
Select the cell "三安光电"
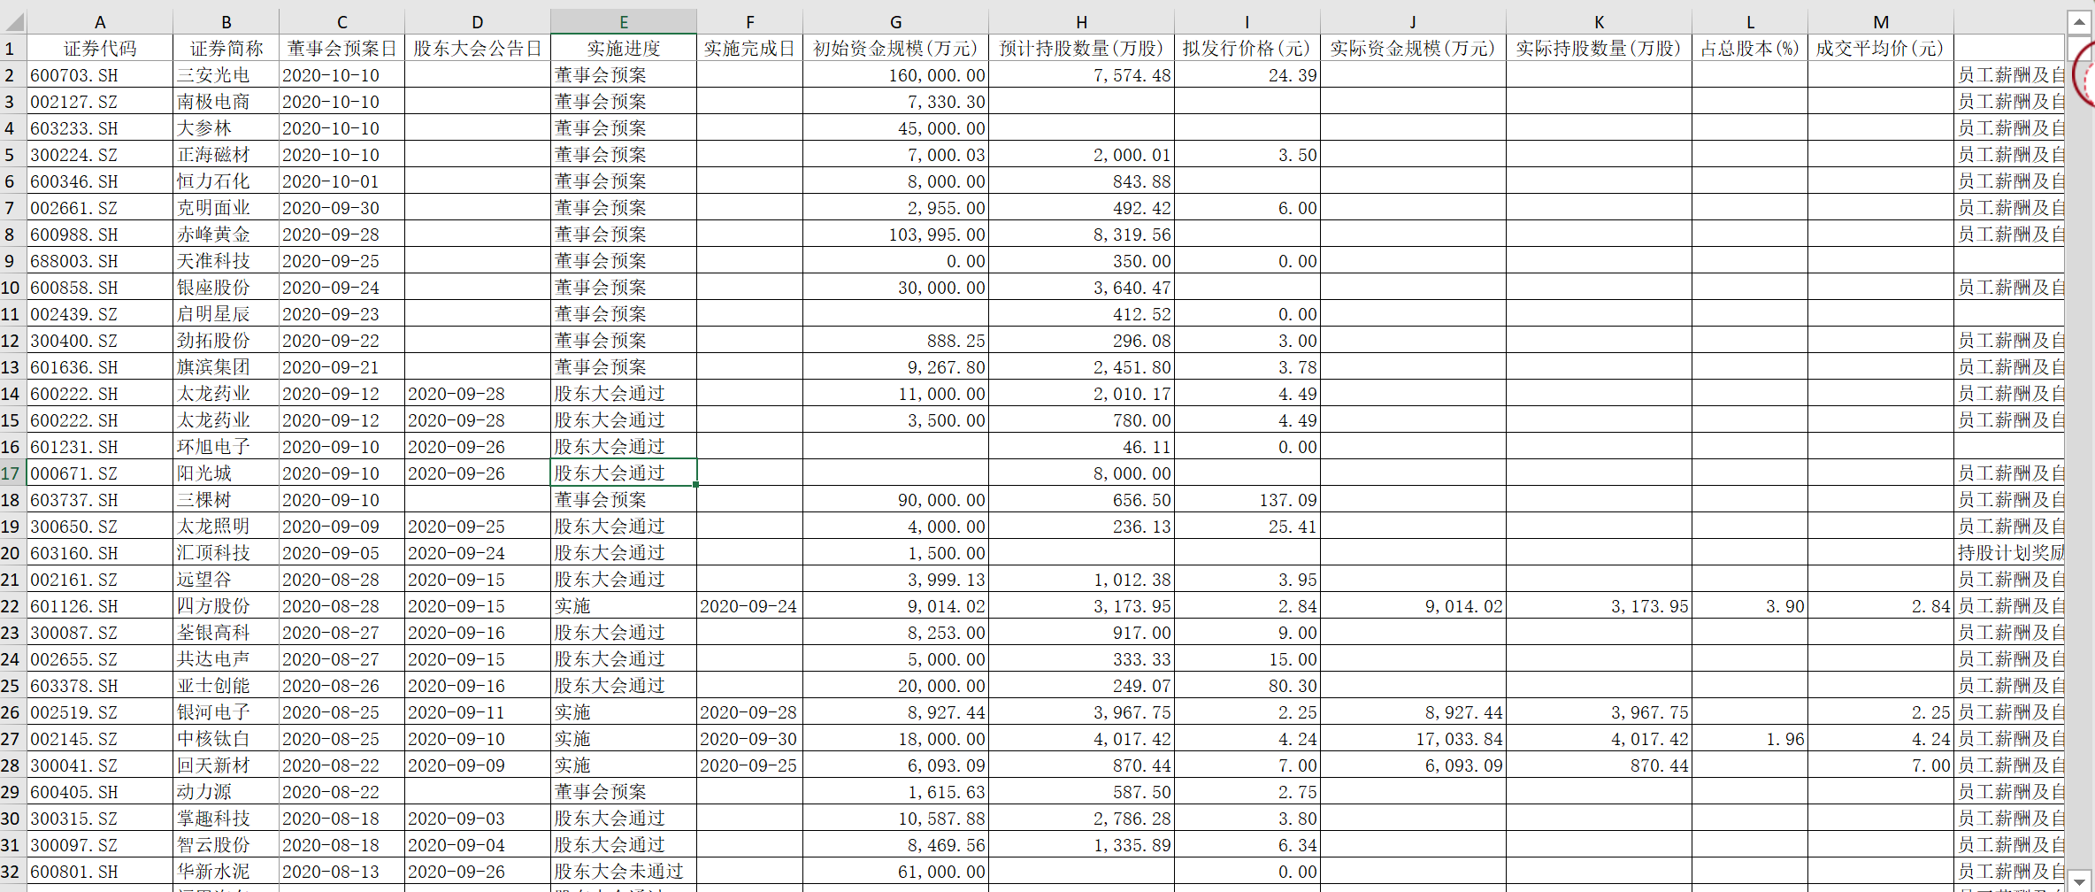(x=226, y=74)
